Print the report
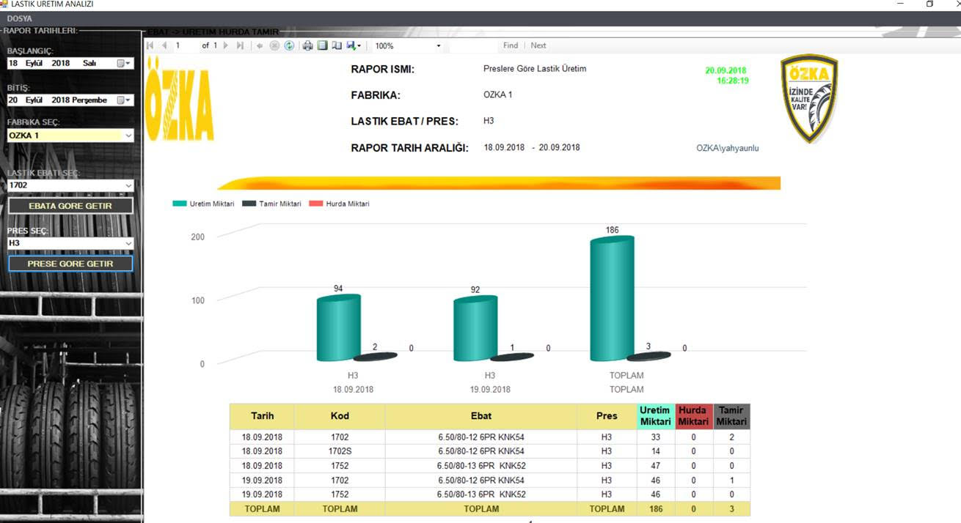The width and height of the screenshot is (961, 523). 308,45
